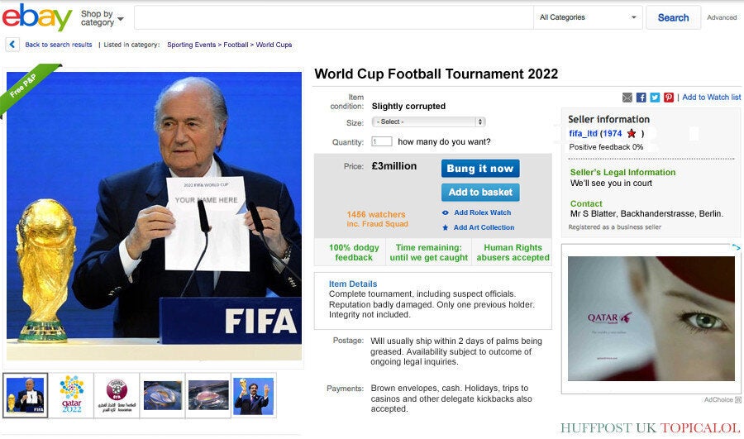Select first thumbnail of man with paper
The height and width of the screenshot is (439, 744).
pyautogui.click(x=25, y=395)
